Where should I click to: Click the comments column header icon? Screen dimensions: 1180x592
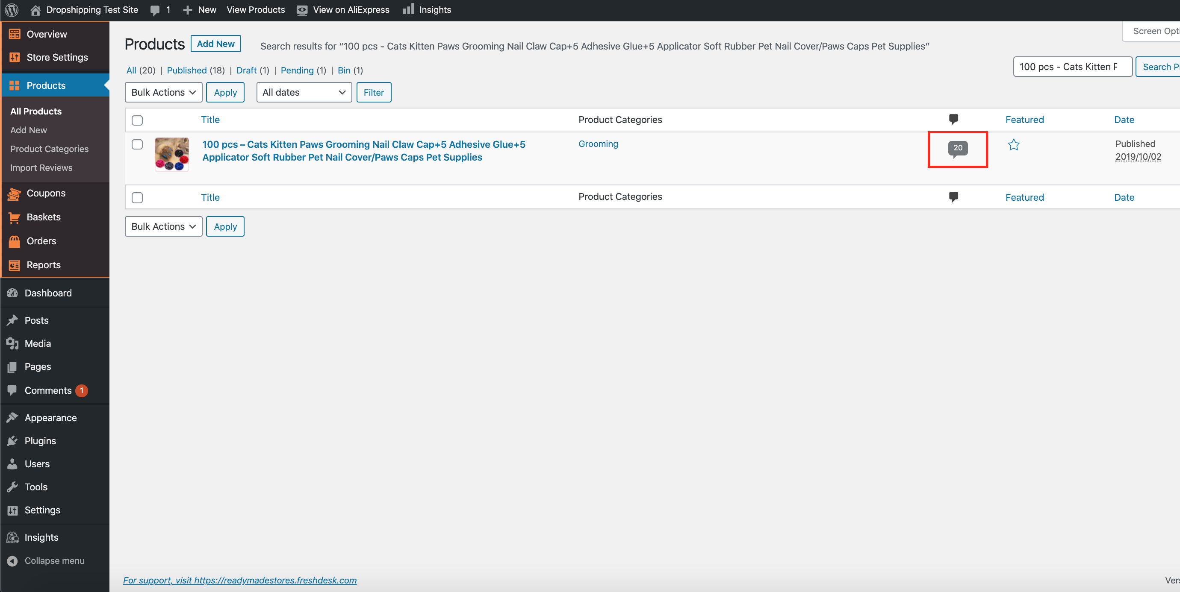[953, 120]
